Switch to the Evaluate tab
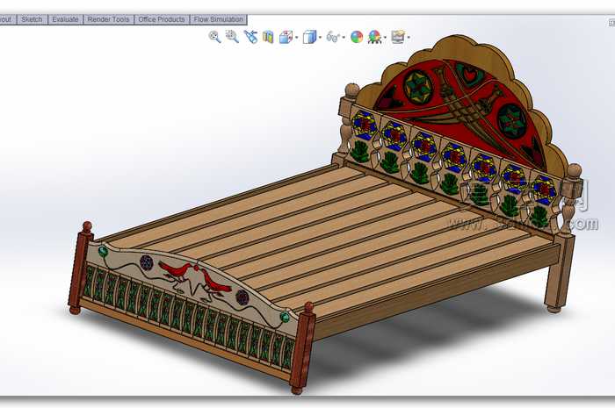This screenshot has height=408, width=615. (65, 19)
